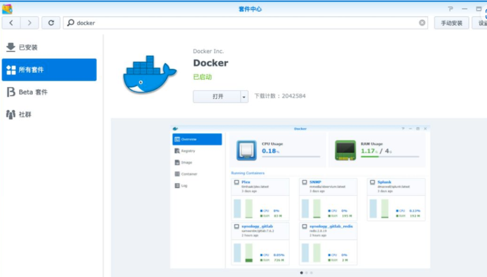487x277 pixels.
Task: Click the search box containing docker
Action: coord(245,23)
